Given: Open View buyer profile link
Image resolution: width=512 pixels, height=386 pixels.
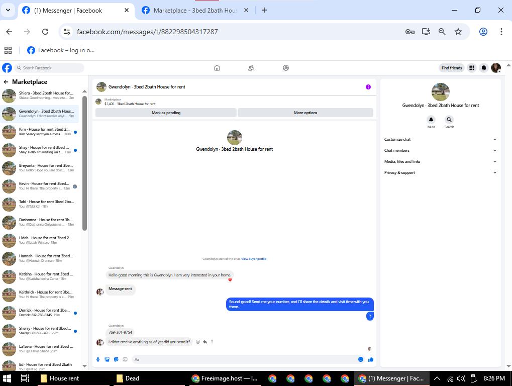Looking at the screenshot, I should click(253, 259).
